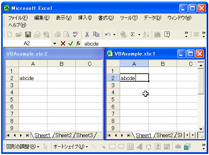Switch to Sheet3 tab in VBAsample.xls:2

point(85,135)
